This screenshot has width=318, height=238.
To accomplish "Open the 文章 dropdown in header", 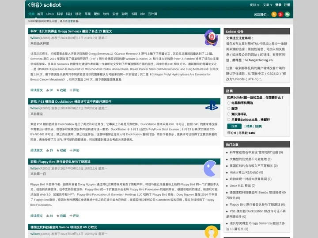I will pyautogui.click(x=268, y=5).
